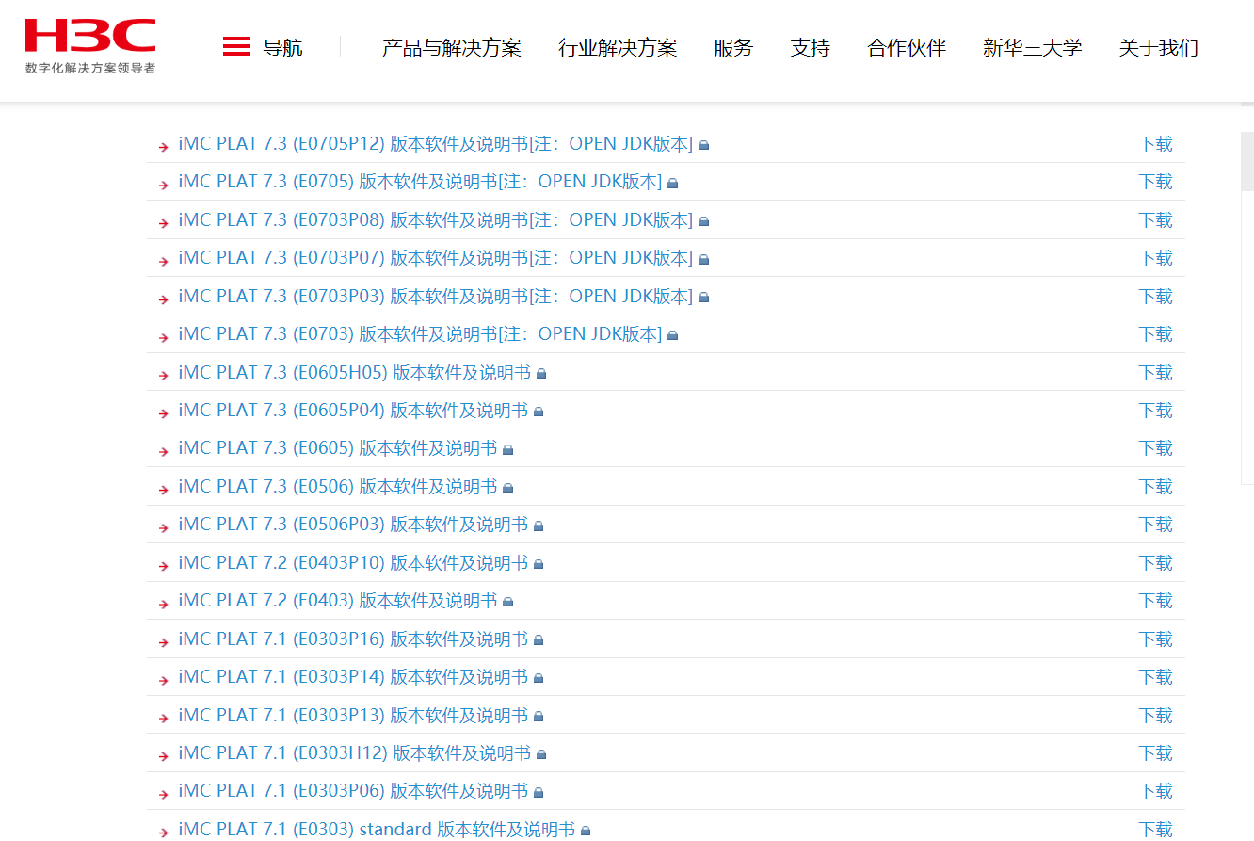Open iMC PLAT 7.1 (E0303H12) software link

(x=355, y=753)
